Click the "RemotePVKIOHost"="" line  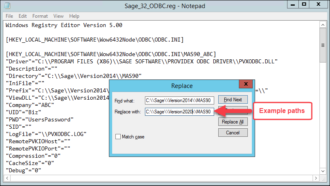click(x=38, y=142)
